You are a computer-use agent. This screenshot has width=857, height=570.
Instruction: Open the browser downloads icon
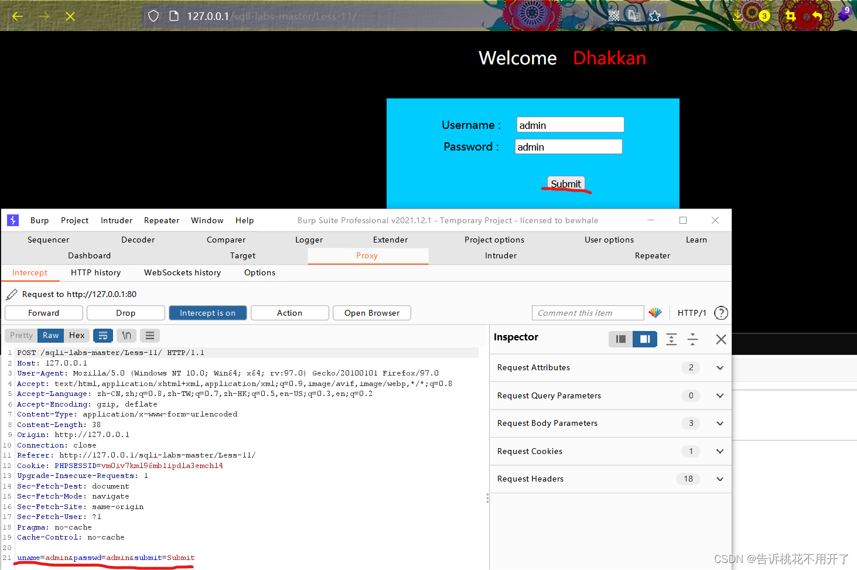[738, 16]
